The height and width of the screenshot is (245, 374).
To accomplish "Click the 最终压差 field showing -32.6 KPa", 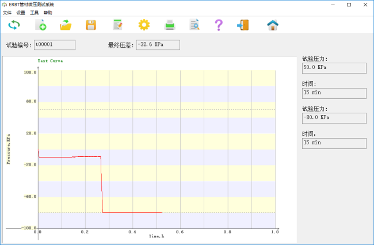I will click(x=158, y=44).
